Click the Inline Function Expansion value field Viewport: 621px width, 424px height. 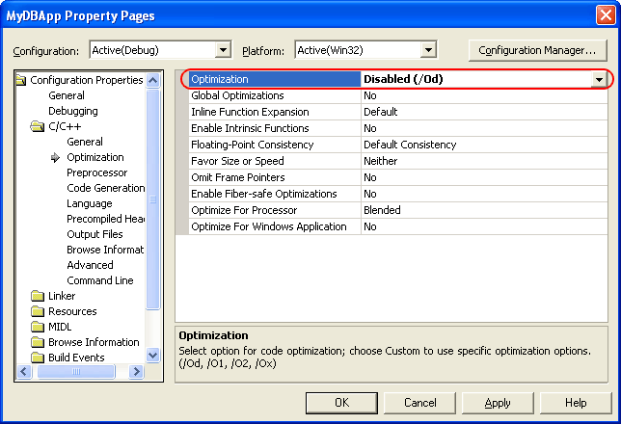tap(482, 112)
